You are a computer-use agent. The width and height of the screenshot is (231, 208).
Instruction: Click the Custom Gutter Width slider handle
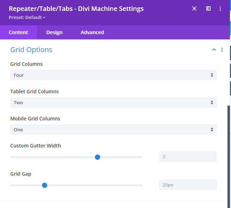point(98,157)
